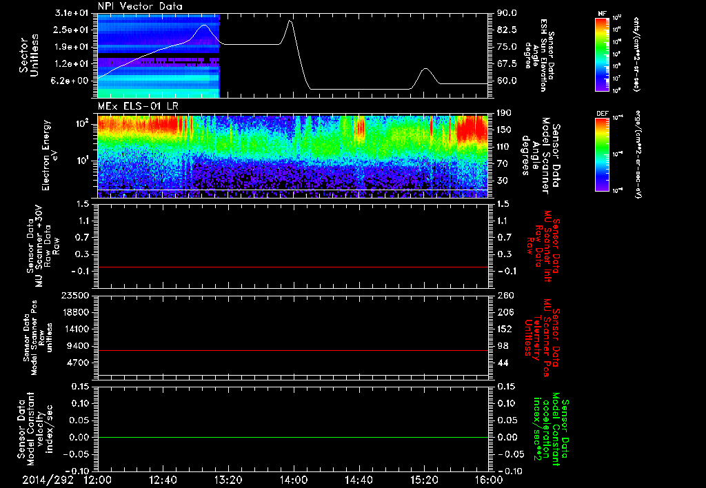The width and height of the screenshot is (706, 488).
Task: Click the DEF label above the color bar
Action: point(602,114)
